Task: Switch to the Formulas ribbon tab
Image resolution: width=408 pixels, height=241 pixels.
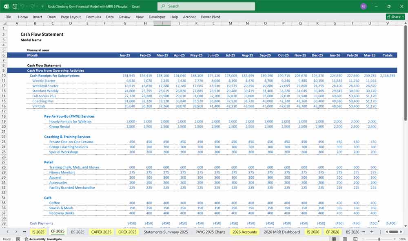Action: tap(93, 17)
